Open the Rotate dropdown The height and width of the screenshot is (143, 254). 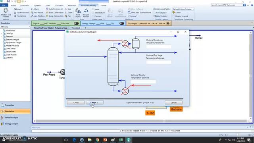click(18, 9)
